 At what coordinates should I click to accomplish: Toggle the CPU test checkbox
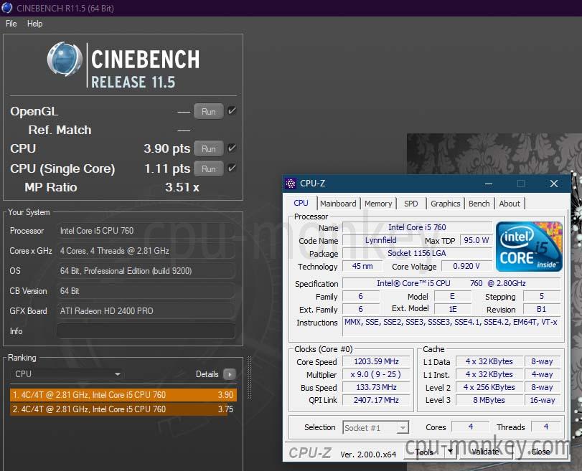pos(232,148)
